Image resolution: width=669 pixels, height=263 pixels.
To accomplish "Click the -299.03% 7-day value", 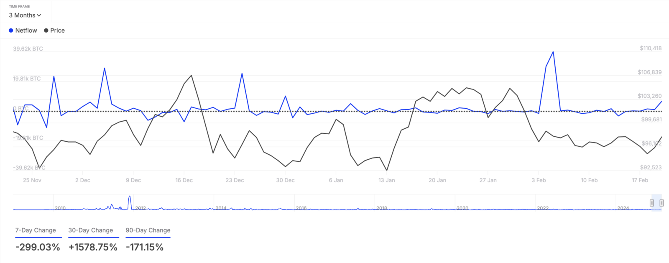I will tap(38, 247).
